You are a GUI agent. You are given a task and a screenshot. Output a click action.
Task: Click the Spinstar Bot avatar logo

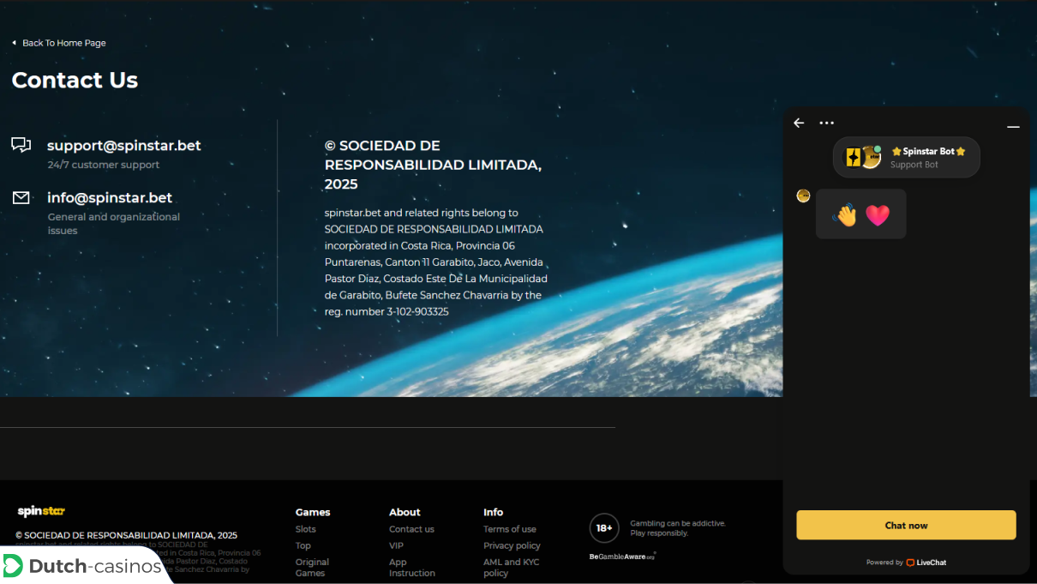click(863, 157)
